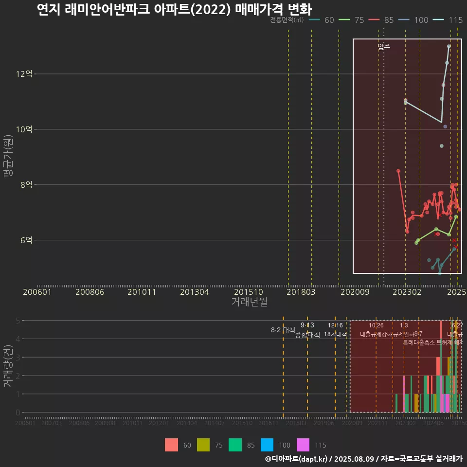The height and width of the screenshot is (467, 467).
Task: Click the chart title 연지 래미안어반파크 아파트(2022) 매매가격 변화
Action: tap(174, 9)
